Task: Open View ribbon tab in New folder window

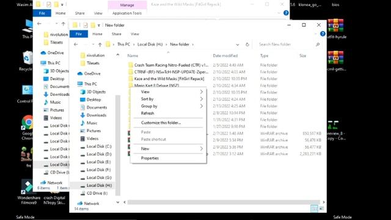Action: coord(135,34)
